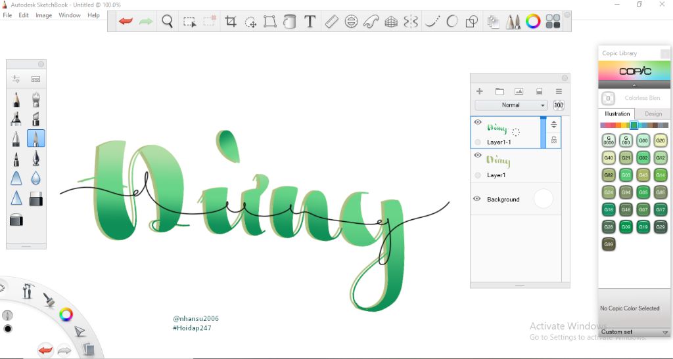673x359 pixels.
Task: Hide the Layer1 layer
Action: pos(478,155)
